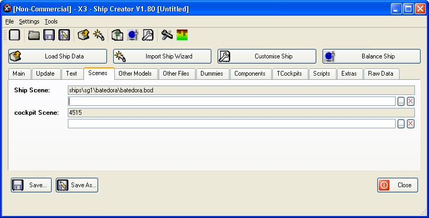This screenshot has width=429, height=218.
Task: Click the title bar application icon
Action: [x=7, y=8]
